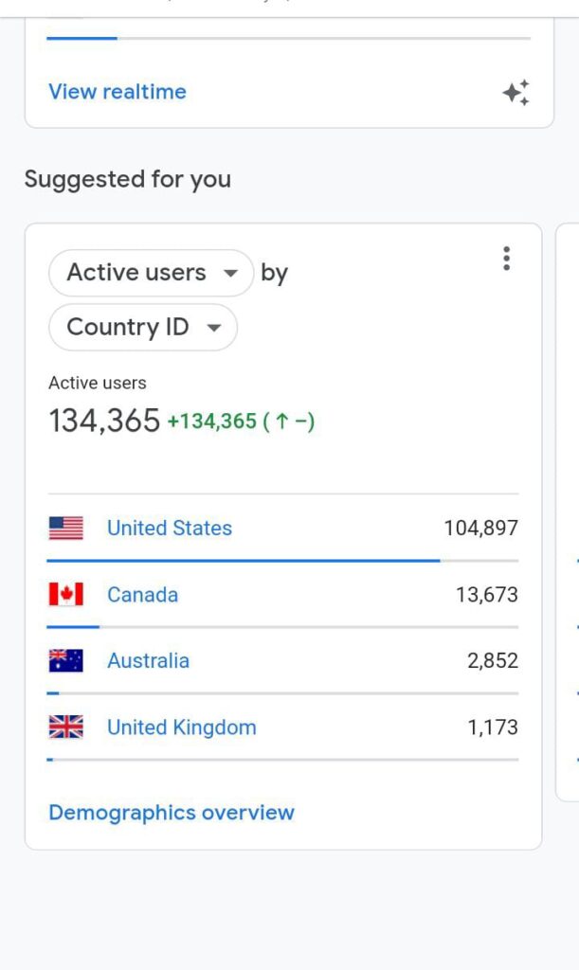Open the three-dot card options menu
Viewport: 579px width, 970px height.
507,259
